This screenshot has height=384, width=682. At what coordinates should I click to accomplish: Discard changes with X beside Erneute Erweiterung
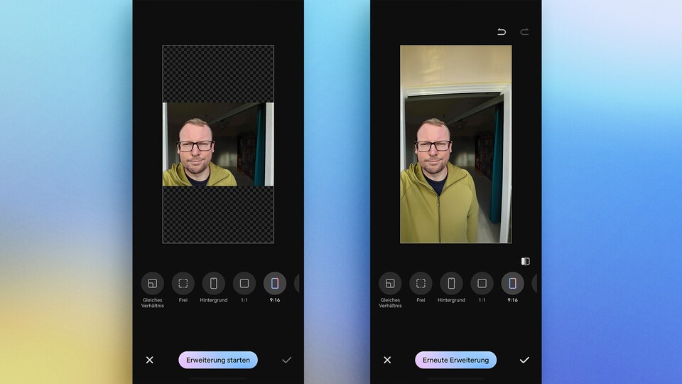(387, 360)
